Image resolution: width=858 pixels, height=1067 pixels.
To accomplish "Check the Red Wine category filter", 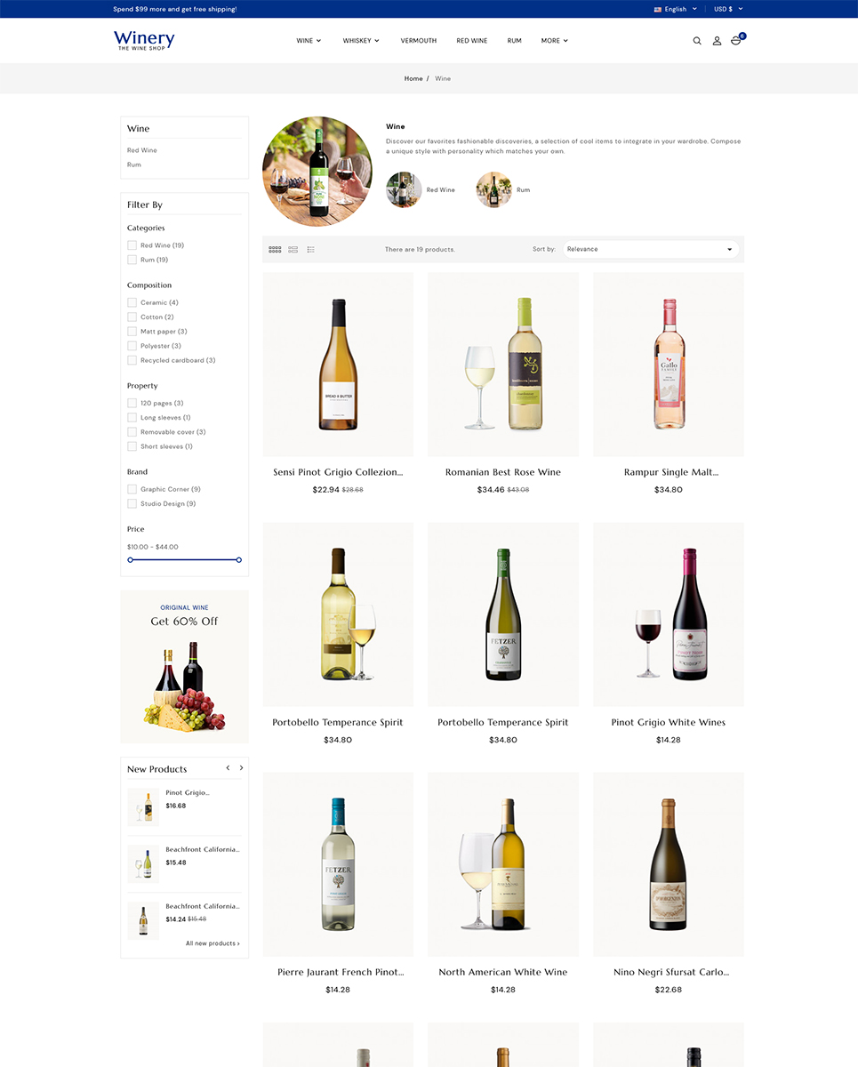I will 132,245.
